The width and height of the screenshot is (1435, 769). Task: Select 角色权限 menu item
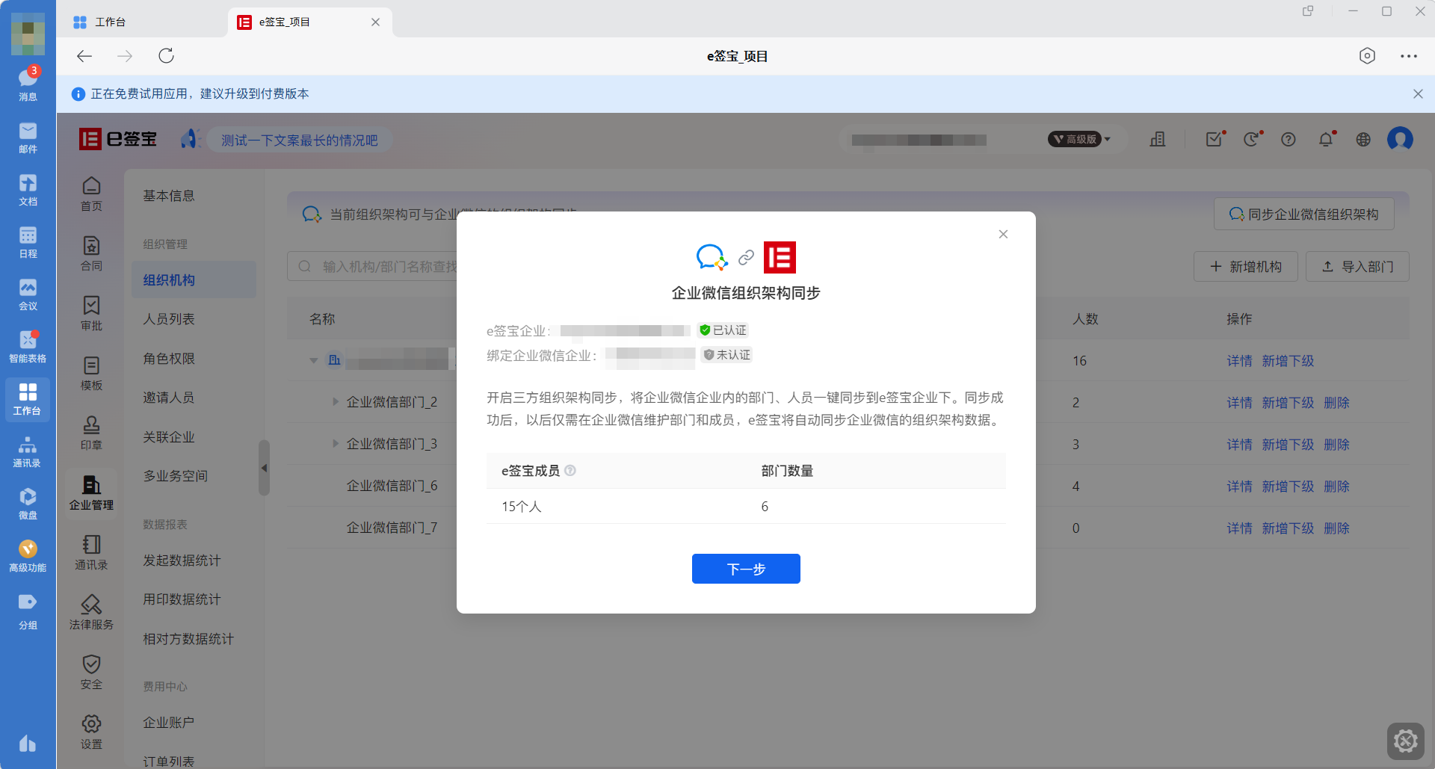point(169,359)
